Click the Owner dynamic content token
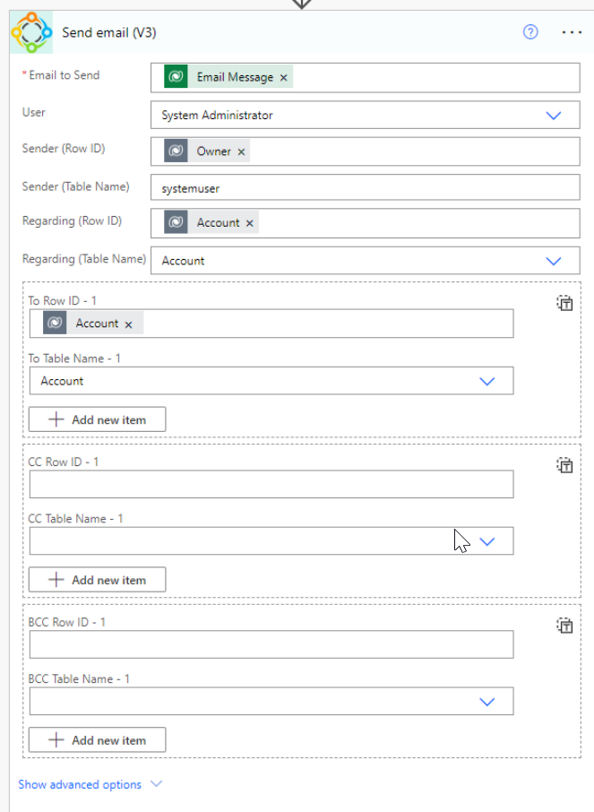 click(x=207, y=151)
